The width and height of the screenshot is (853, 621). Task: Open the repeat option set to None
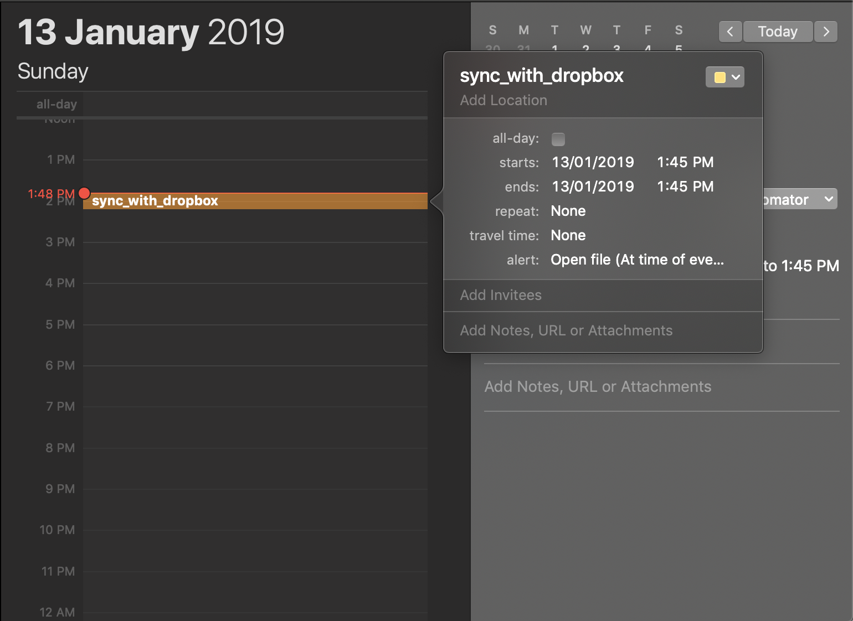pos(568,211)
